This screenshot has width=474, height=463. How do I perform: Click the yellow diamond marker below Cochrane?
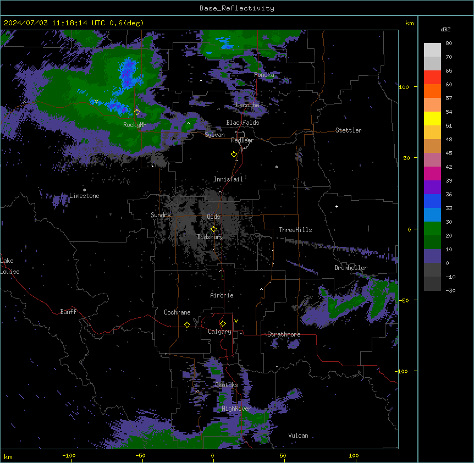tap(187, 324)
